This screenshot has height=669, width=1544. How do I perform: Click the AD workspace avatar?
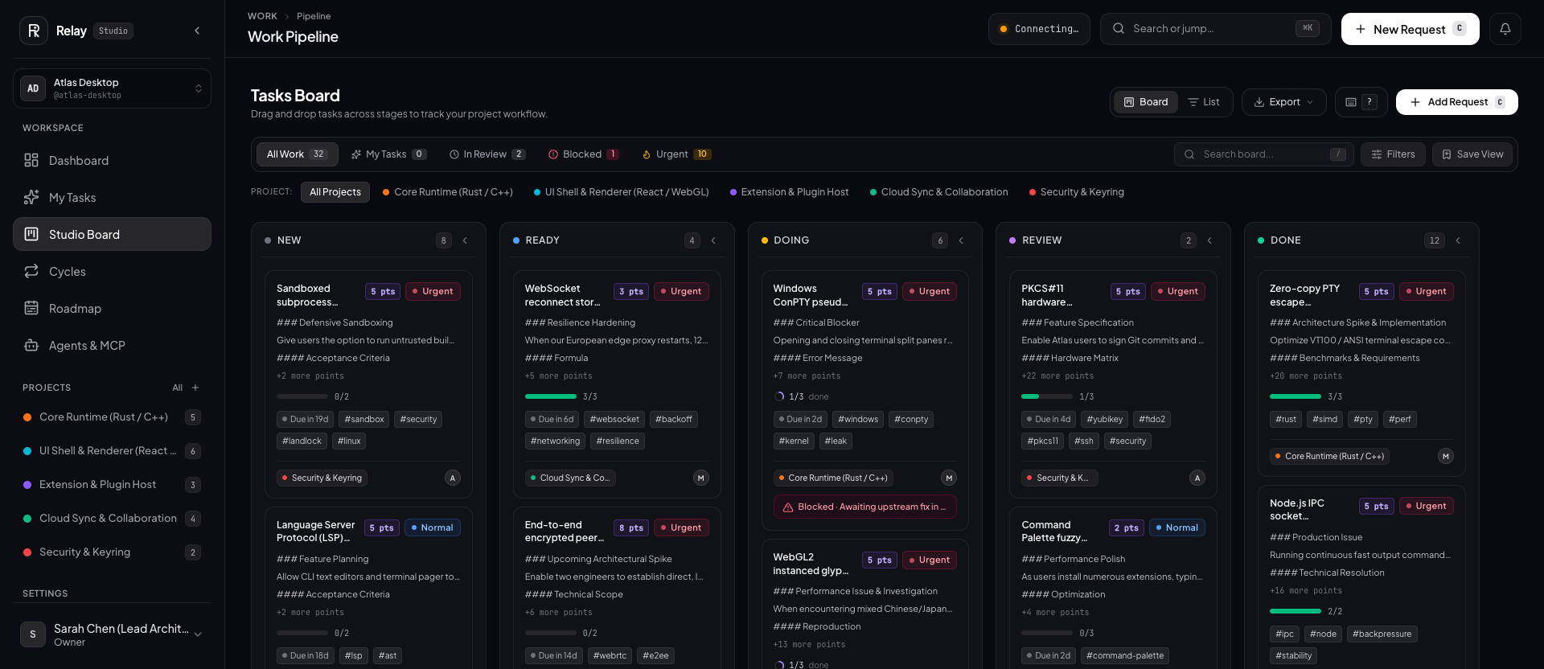33,88
